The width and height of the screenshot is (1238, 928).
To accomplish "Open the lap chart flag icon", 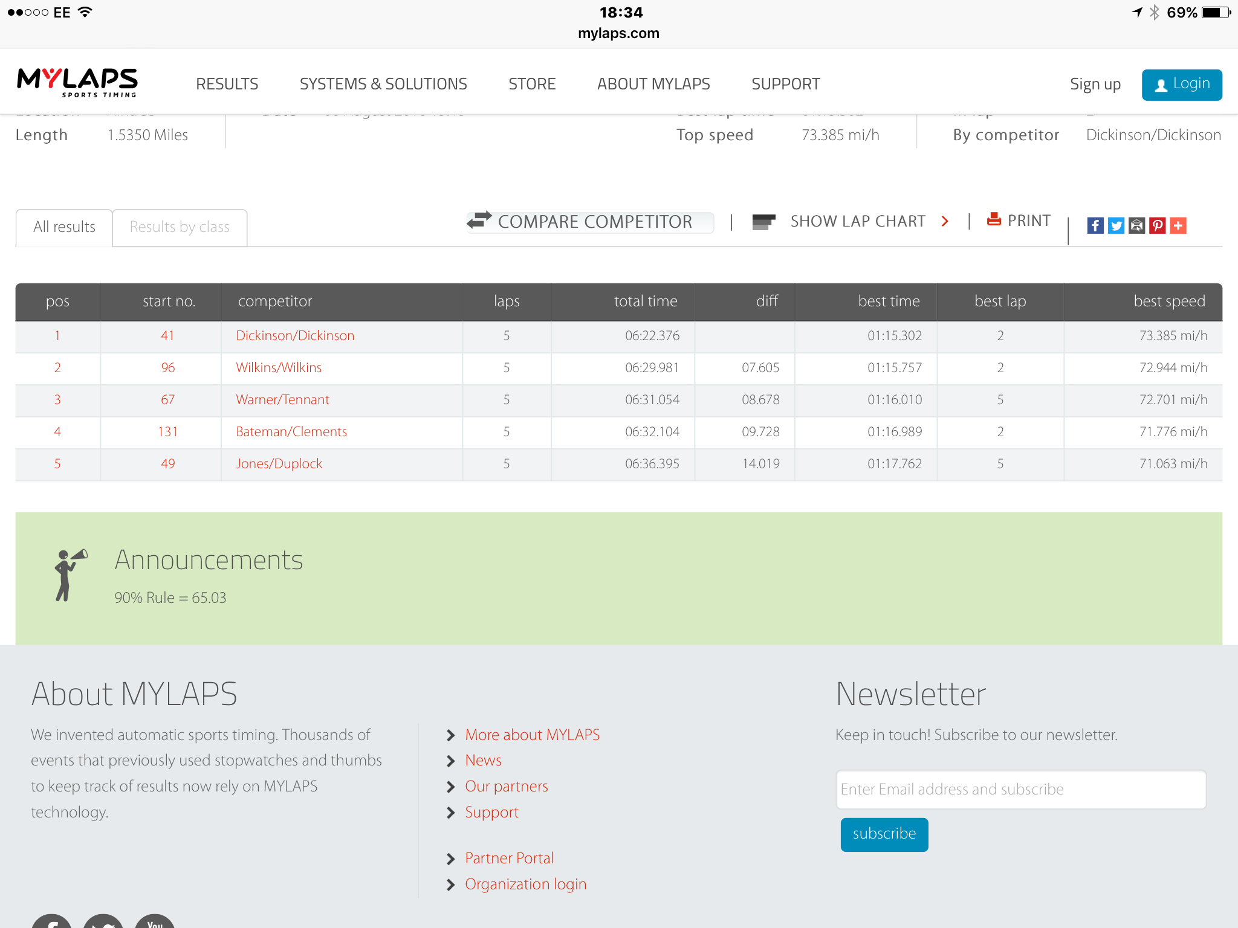I will pyautogui.click(x=763, y=222).
